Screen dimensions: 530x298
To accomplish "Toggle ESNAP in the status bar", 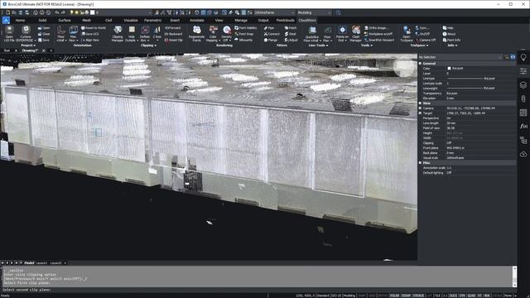I will [x=406, y=296].
